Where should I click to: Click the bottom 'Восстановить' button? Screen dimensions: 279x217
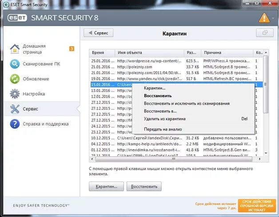[x=144, y=186]
